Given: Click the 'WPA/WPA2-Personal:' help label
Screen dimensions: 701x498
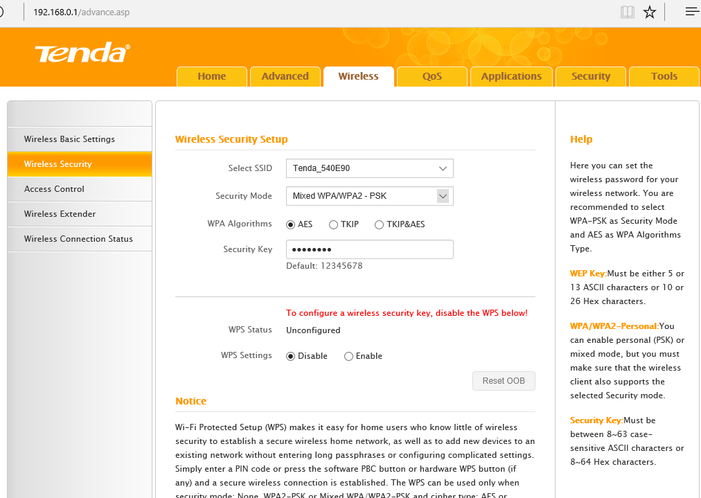Looking at the screenshot, I should (x=614, y=326).
